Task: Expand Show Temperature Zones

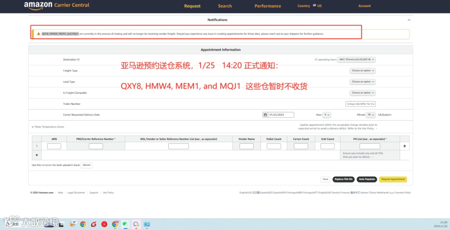Action: click(48, 126)
